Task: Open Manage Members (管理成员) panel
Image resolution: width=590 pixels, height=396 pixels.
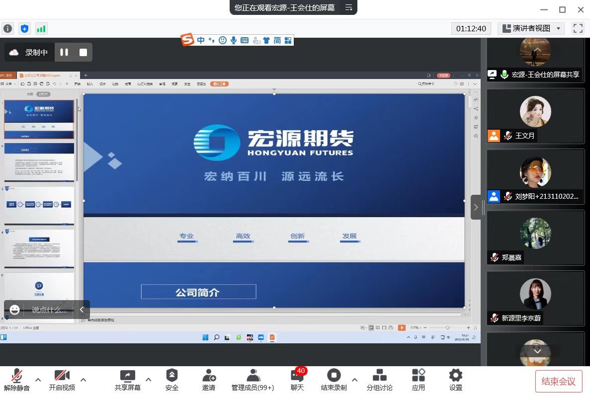Action: [x=253, y=380]
